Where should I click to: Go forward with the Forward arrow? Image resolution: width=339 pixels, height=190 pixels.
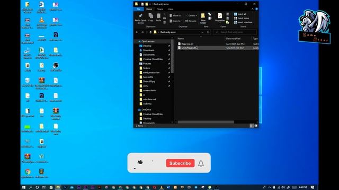[142, 32]
